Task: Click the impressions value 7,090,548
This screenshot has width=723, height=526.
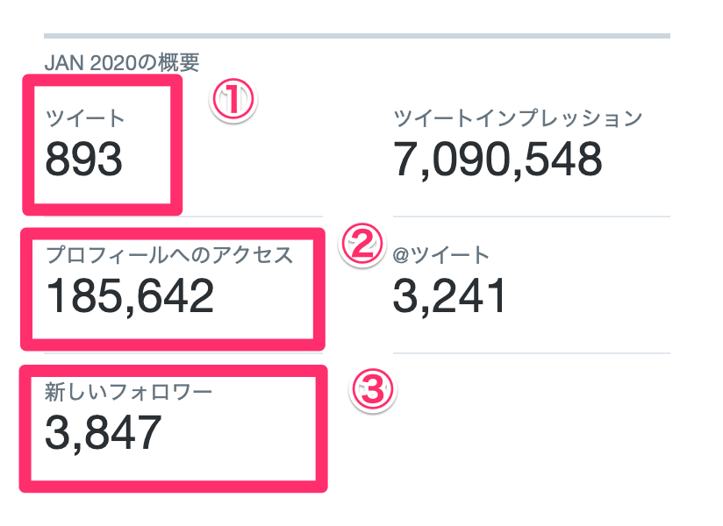Action: pyautogui.click(x=498, y=160)
